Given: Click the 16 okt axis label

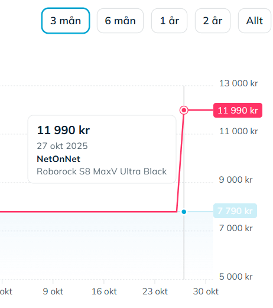Looking at the screenshot, I should pyautogui.click(x=104, y=291).
